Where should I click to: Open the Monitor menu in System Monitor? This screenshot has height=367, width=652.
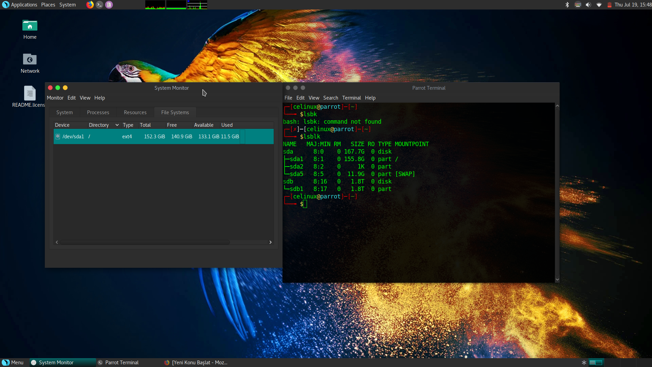[55, 97]
